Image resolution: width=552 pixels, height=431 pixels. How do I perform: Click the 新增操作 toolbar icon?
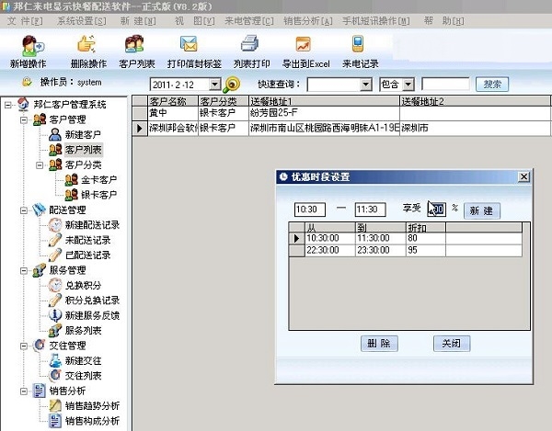(x=31, y=46)
